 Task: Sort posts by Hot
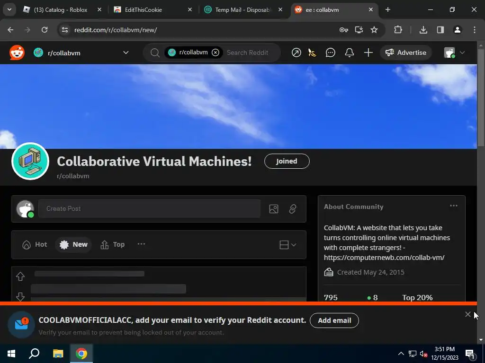[x=34, y=244]
